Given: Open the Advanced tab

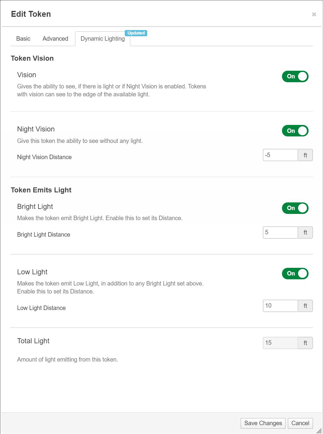Looking at the screenshot, I should tap(55, 39).
